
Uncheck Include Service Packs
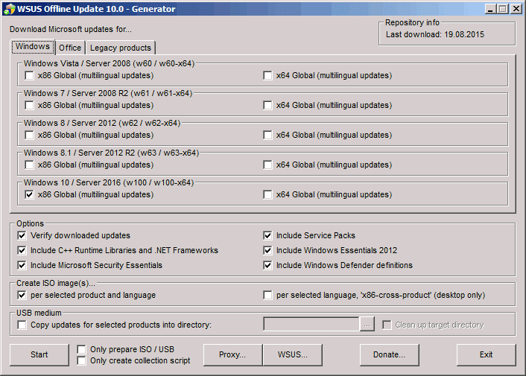point(267,235)
